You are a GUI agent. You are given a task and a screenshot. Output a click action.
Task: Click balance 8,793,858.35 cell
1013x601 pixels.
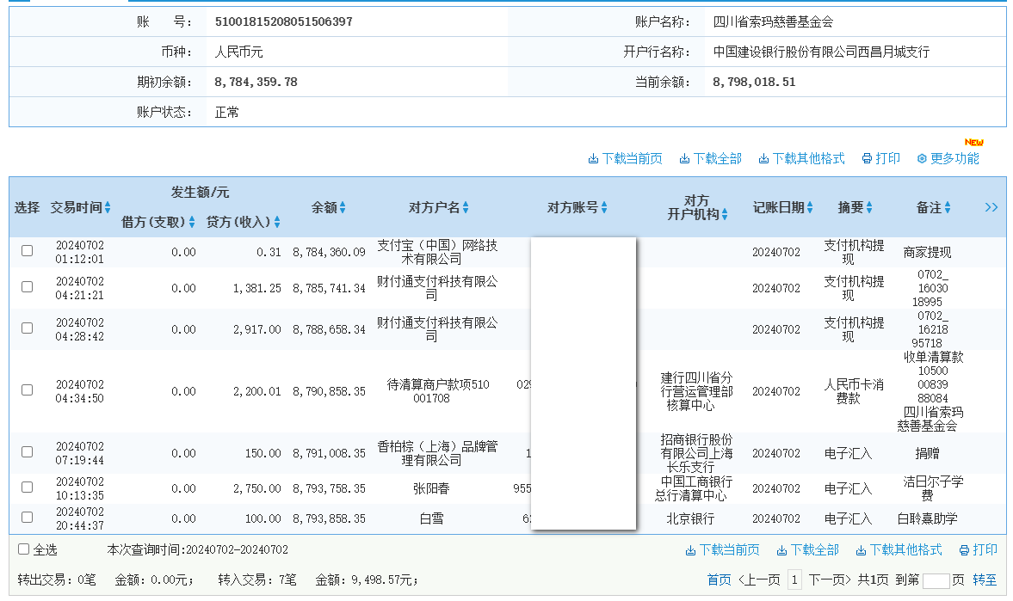pyautogui.click(x=329, y=518)
